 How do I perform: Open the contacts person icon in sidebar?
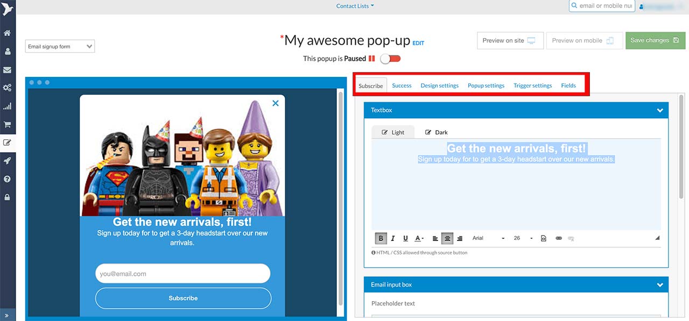[8, 52]
